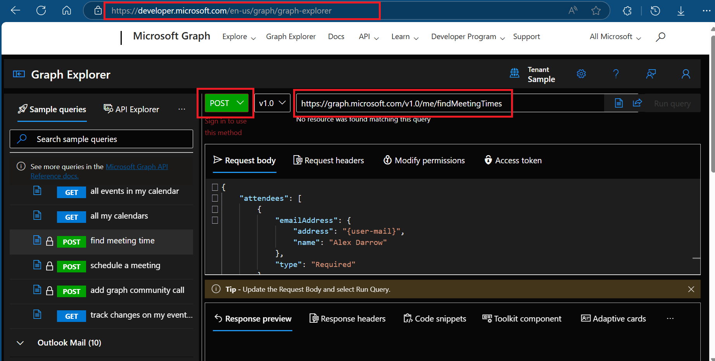This screenshot has height=361, width=715.
Task: Click the request URL field with findMeetingTimes
Action: coord(450,103)
